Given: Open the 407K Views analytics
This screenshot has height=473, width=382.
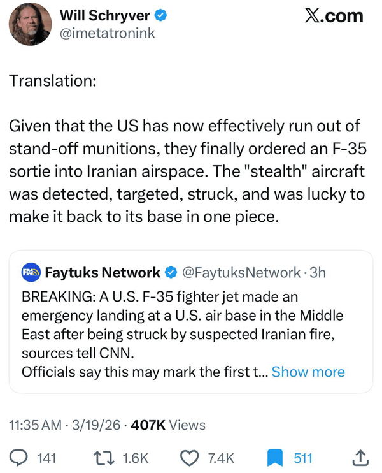Looking at the screenshot, I should pos(167,425).
